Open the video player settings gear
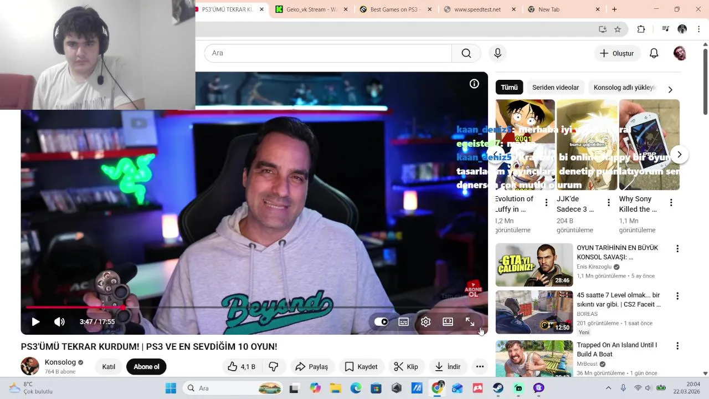The image size is (709, 399). [425, 322]
